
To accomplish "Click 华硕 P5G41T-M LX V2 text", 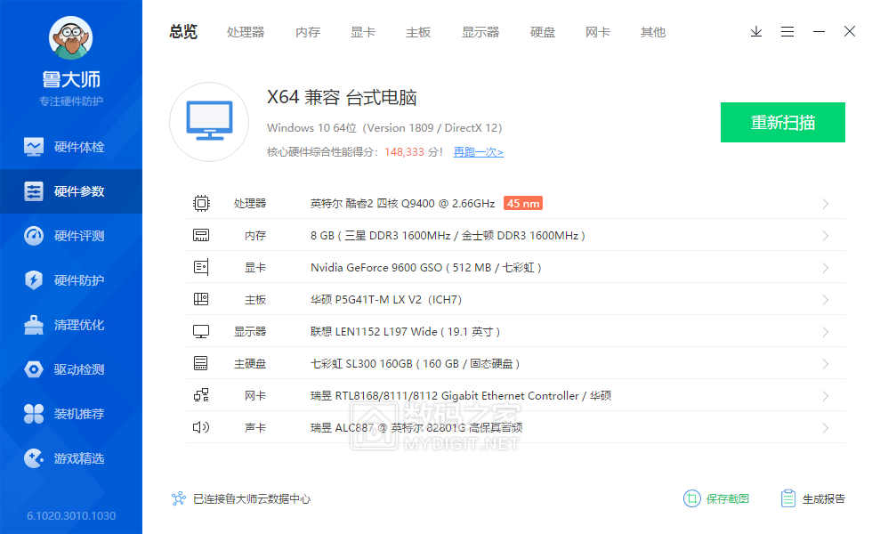I will 386,300.
